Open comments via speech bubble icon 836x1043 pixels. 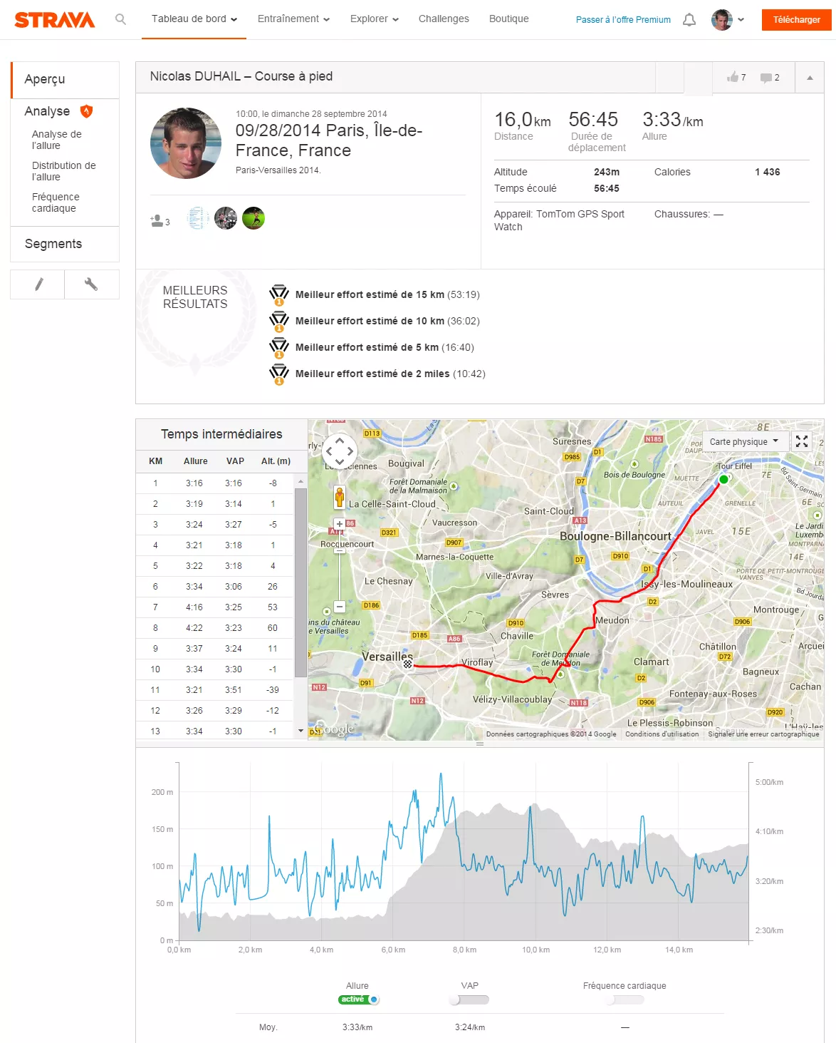pyautogui.click(x=766, y=78)
